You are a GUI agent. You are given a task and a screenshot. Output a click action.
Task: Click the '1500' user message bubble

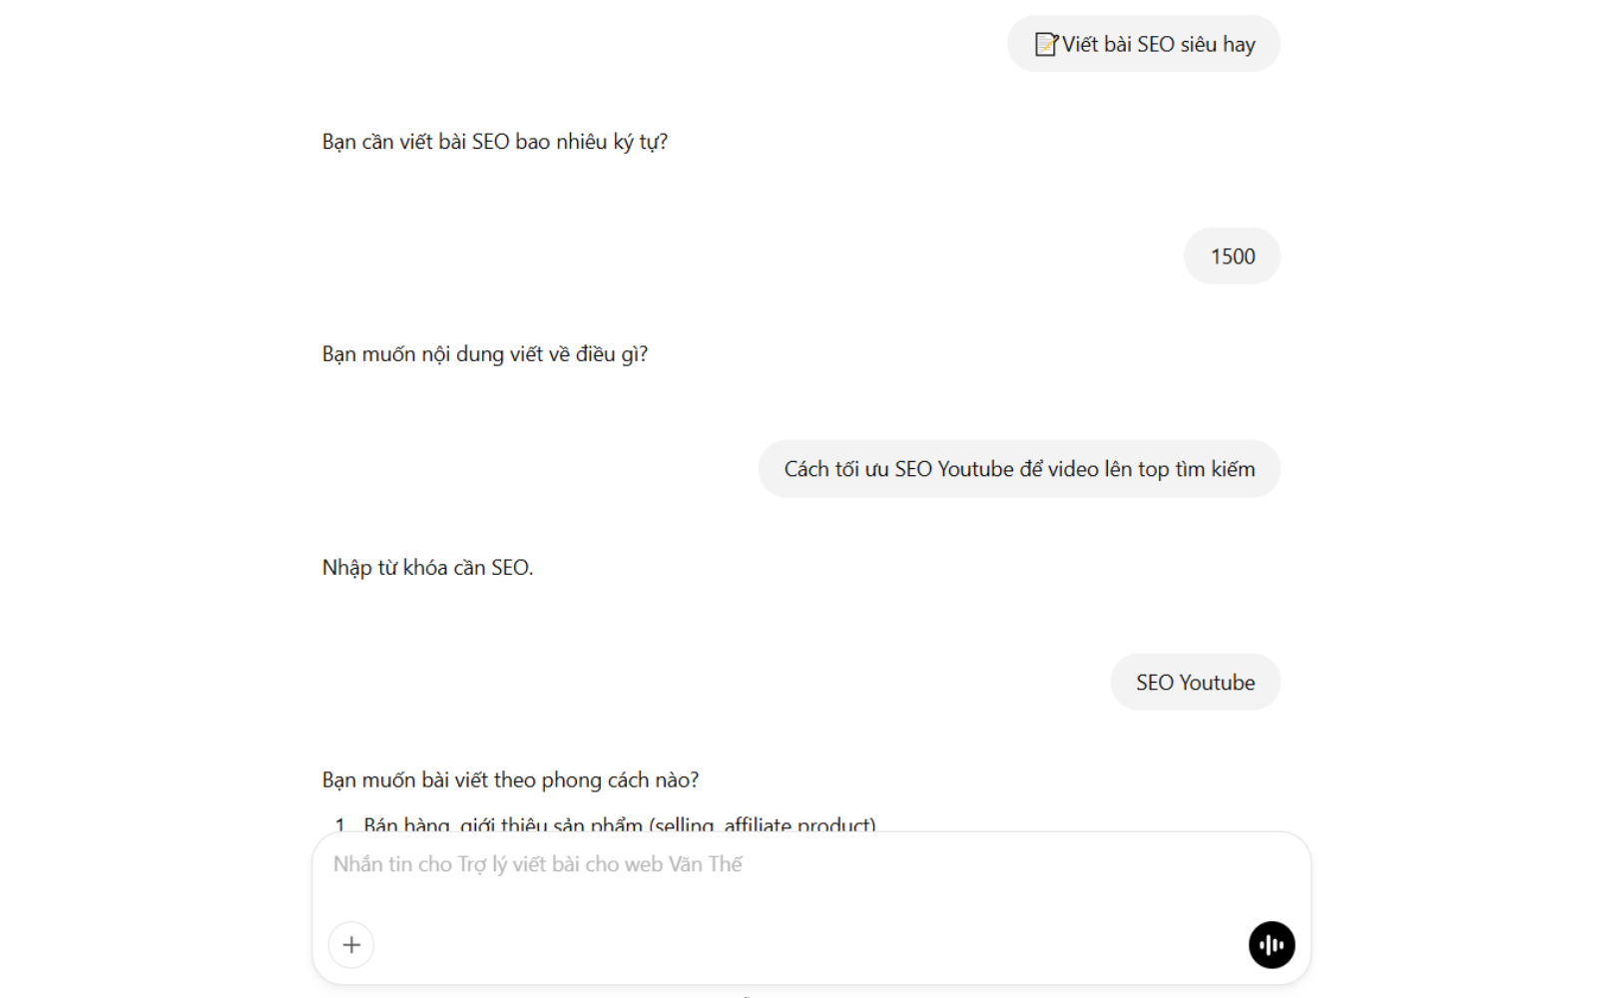[1232, 256]
